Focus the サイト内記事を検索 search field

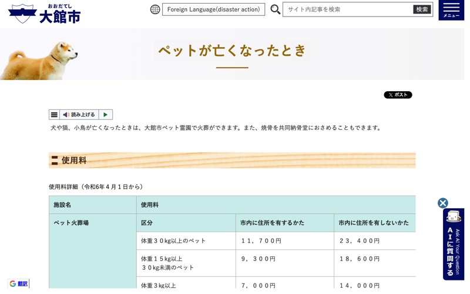coord(348,9)
